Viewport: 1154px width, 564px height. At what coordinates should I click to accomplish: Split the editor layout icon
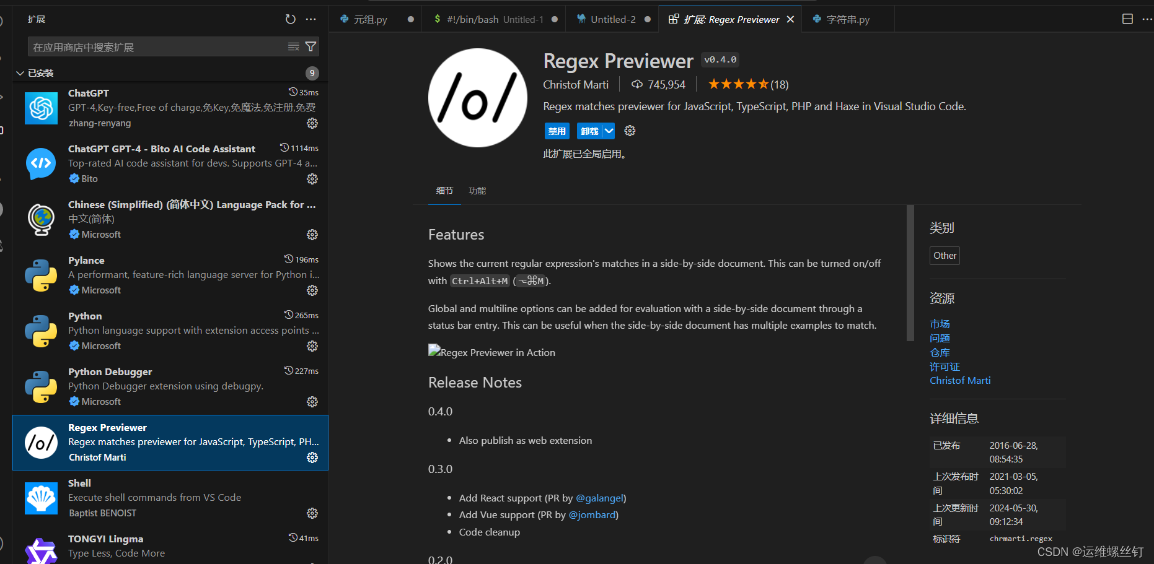(x=1127, y=19)
